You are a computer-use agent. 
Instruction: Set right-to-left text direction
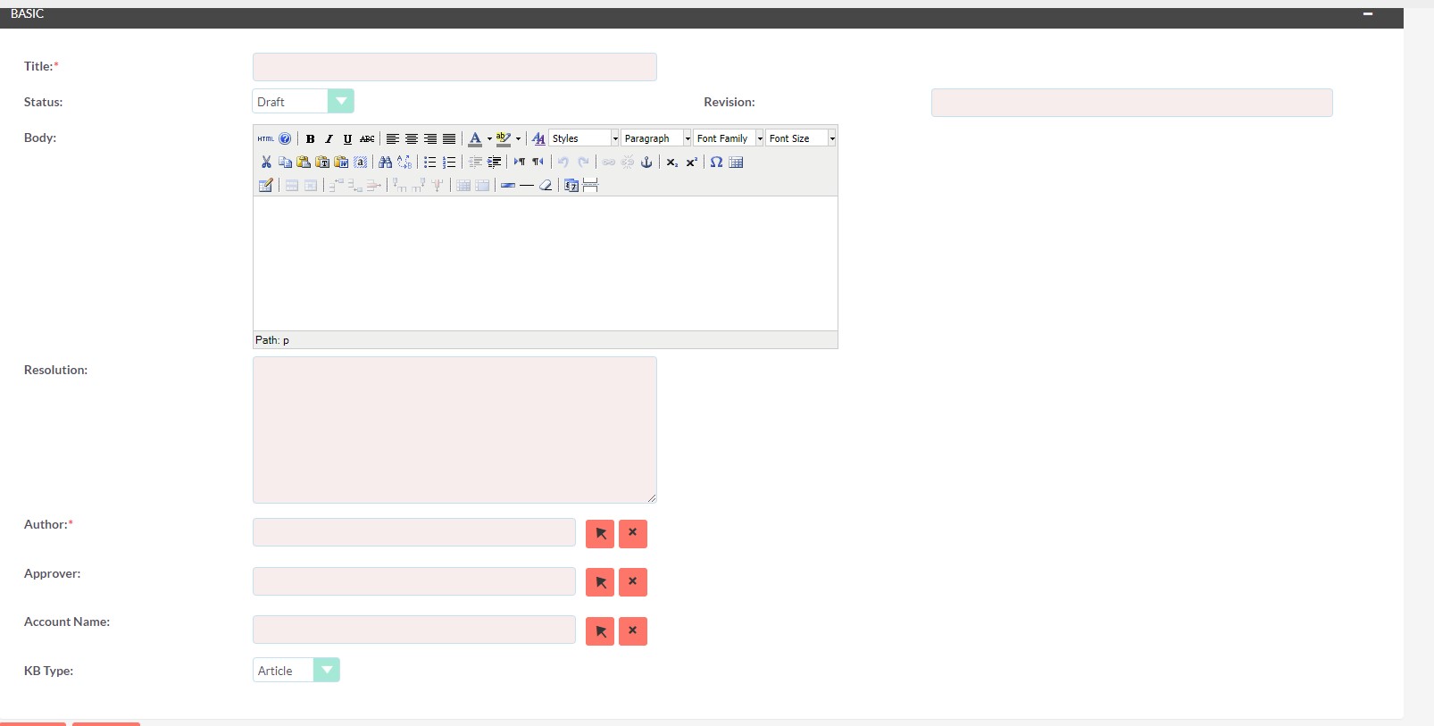coord(538,162)
